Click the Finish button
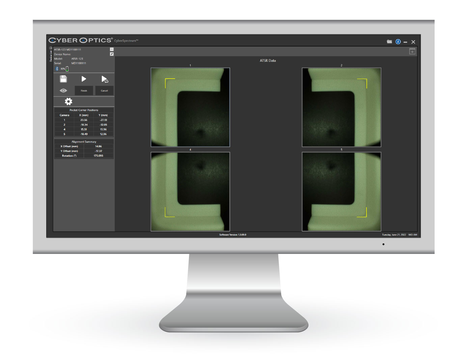The height and width of the screenshot is (364, 467). pyautogui.click(x=83, y=90)
